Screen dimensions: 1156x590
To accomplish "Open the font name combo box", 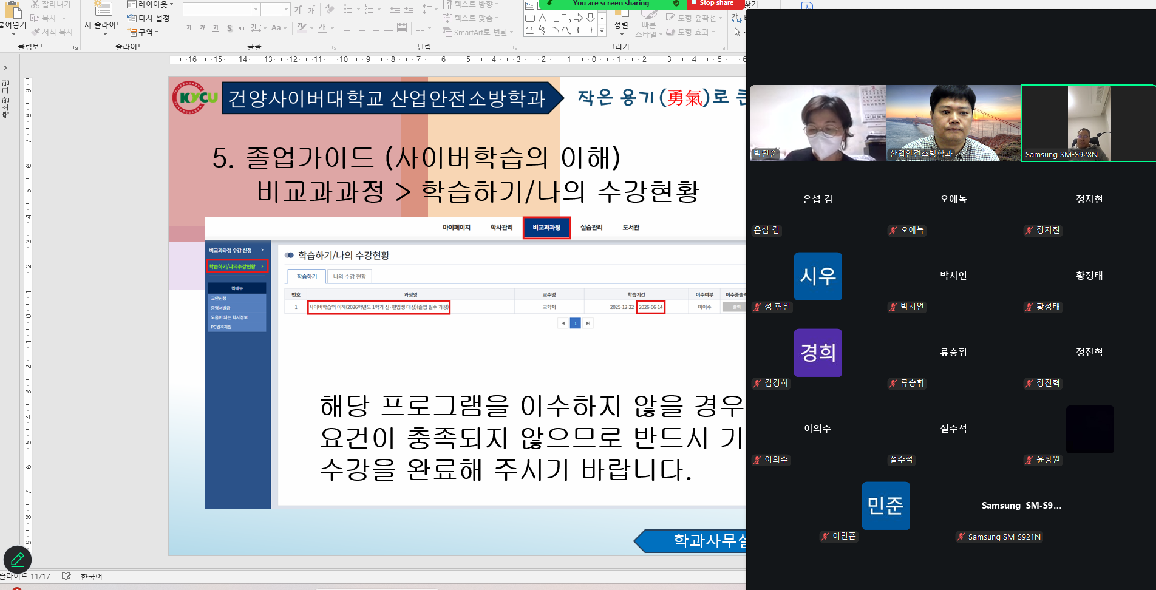I will tap(221, 9).
